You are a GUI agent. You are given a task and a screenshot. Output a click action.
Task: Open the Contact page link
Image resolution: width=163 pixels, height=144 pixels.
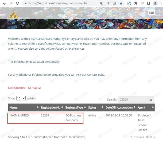point(92,75)
